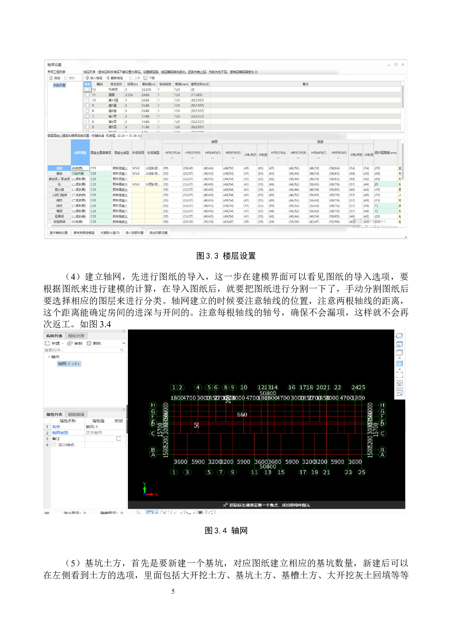
Task: Click the 复制到其他楼层 button
Action: coord(84,233)
